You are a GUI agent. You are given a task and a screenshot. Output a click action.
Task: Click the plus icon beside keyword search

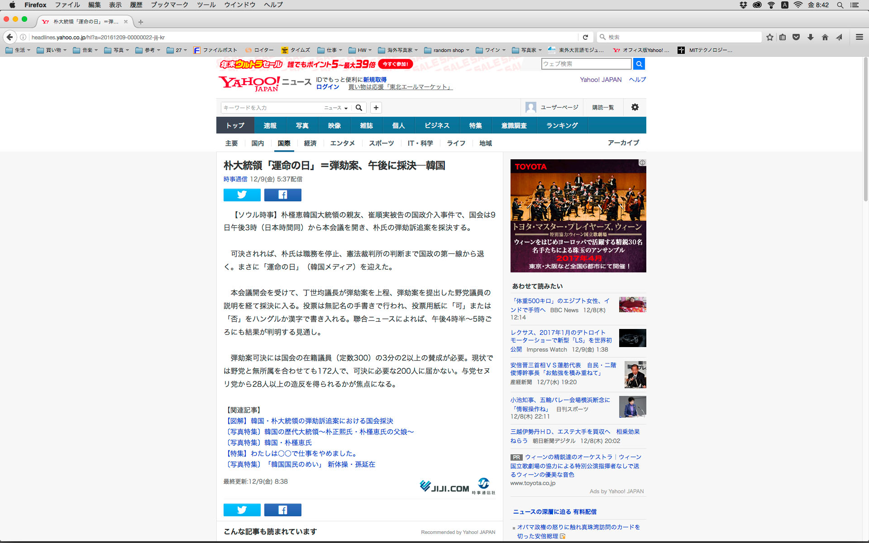[376, 108]
